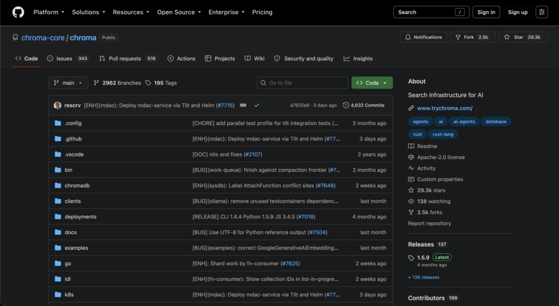
Task: Fork the chroma repository
Action: point(472,37)
